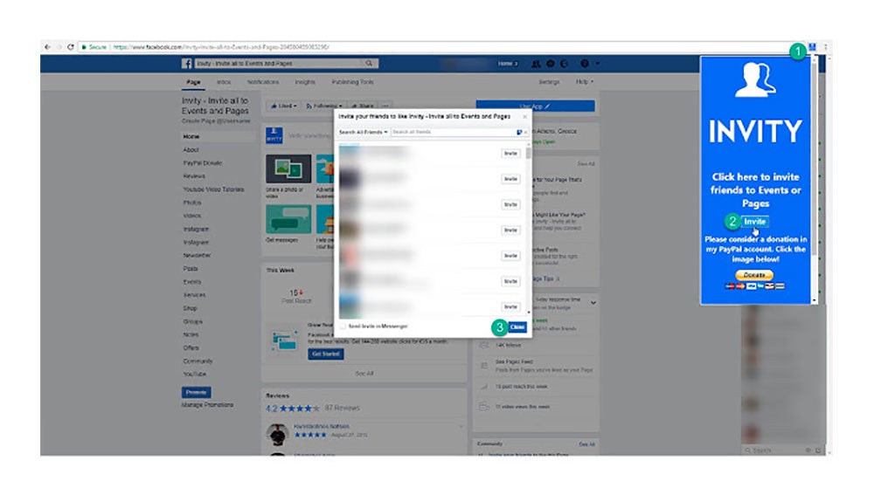Expand the Liked dropdown button

click(x=284, y=106)
